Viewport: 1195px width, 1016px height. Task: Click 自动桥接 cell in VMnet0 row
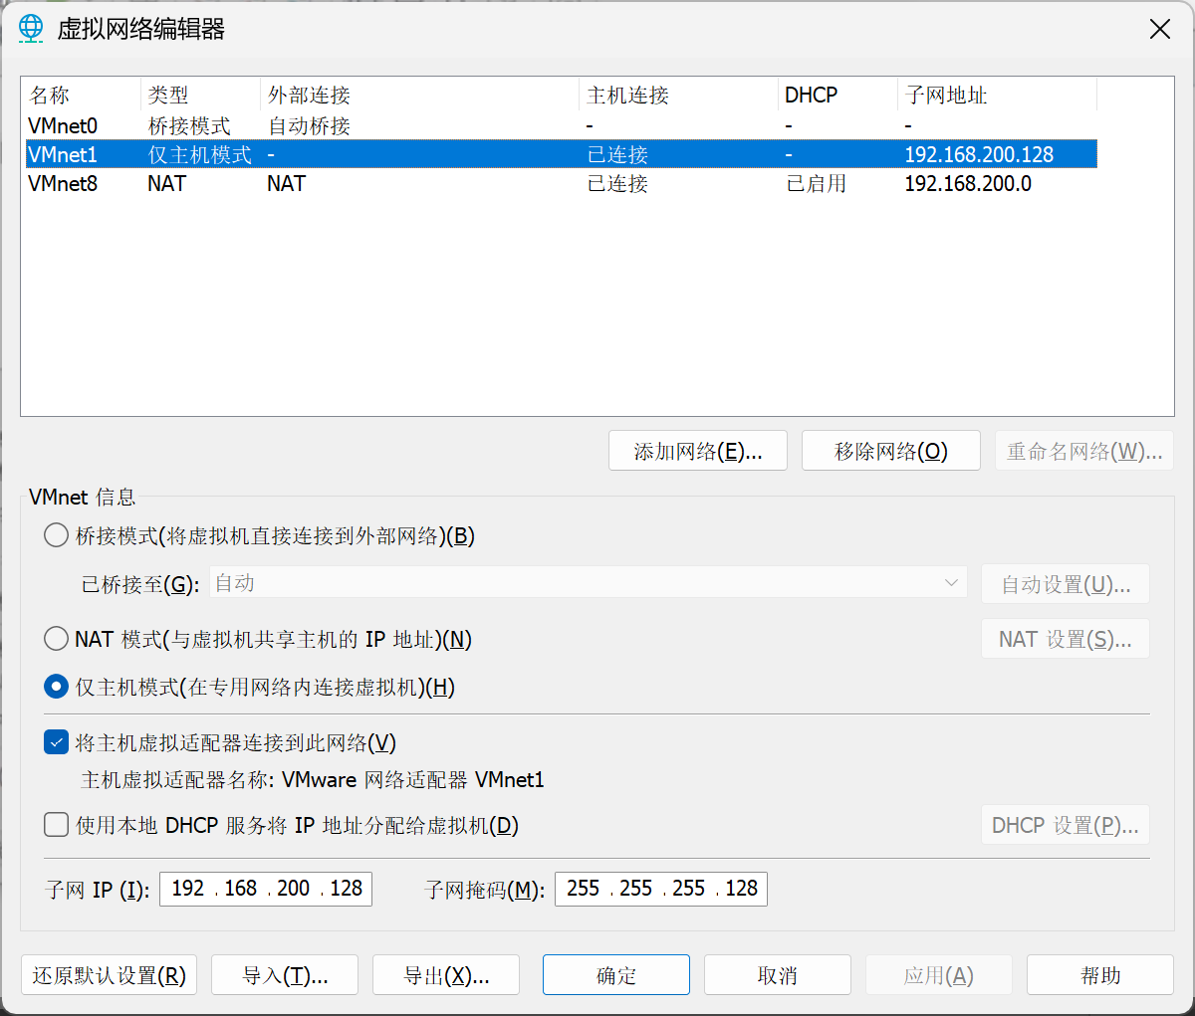coord(309,126)
